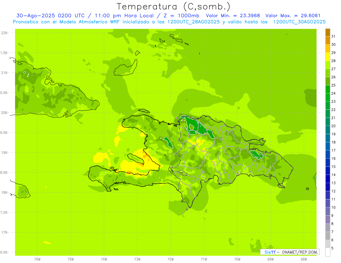The height and width of the screenshot is (263, 341).
Task: Click the 76W longitude axis label
Action: click(37, 259)
